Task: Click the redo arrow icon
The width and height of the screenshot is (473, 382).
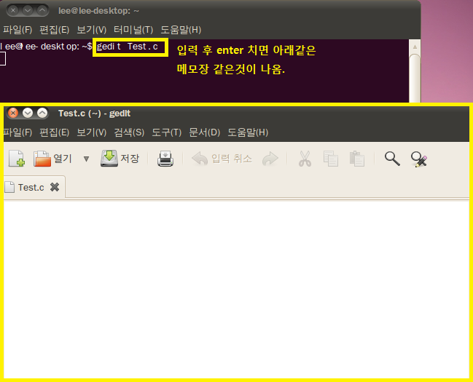Action: [x=270, y=159]
